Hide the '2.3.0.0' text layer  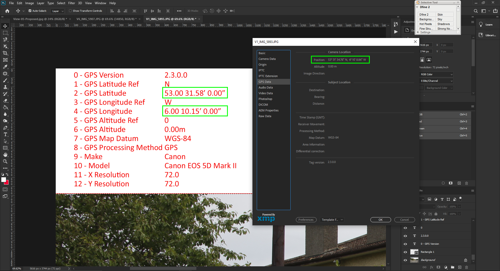(405, 236)
